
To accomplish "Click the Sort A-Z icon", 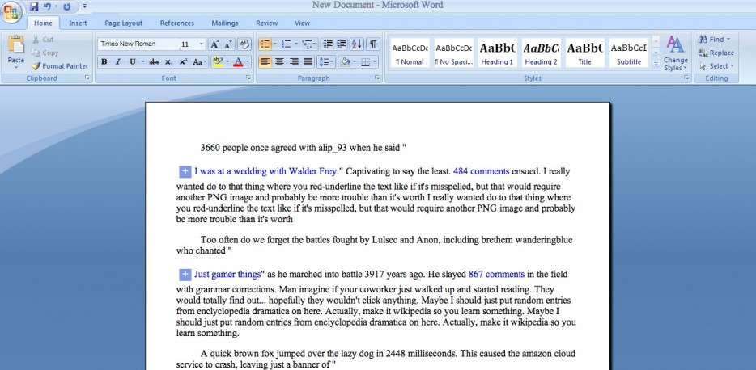I will pos(357,44).
